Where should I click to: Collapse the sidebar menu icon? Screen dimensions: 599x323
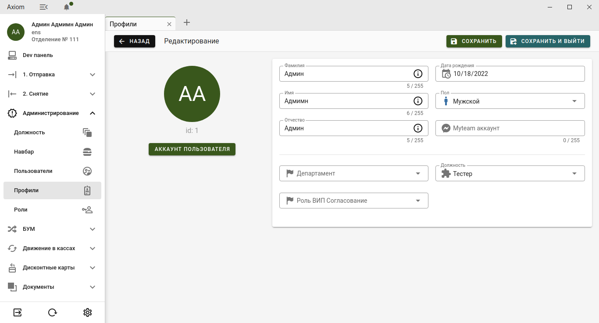point(43,7)
